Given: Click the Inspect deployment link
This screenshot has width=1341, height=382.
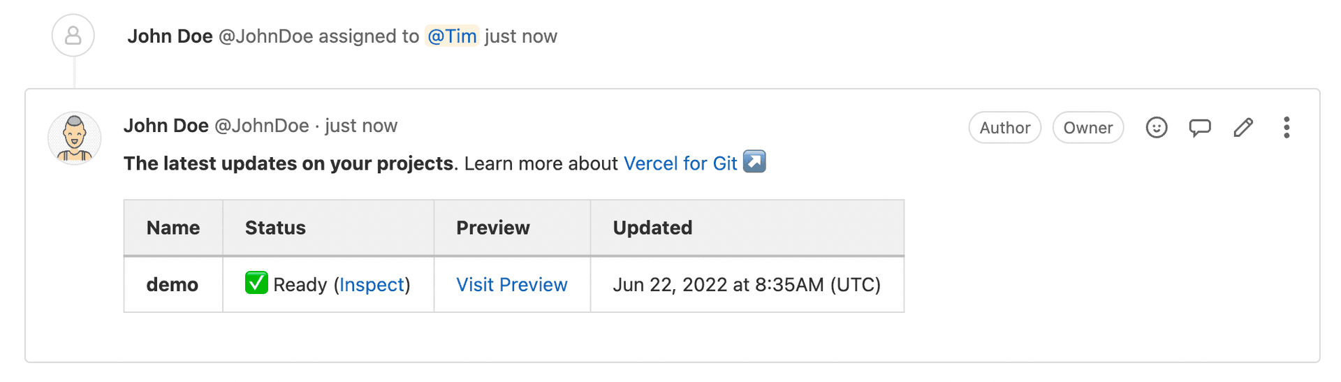Looking at the screenshot, I should [x=372, y=285].
